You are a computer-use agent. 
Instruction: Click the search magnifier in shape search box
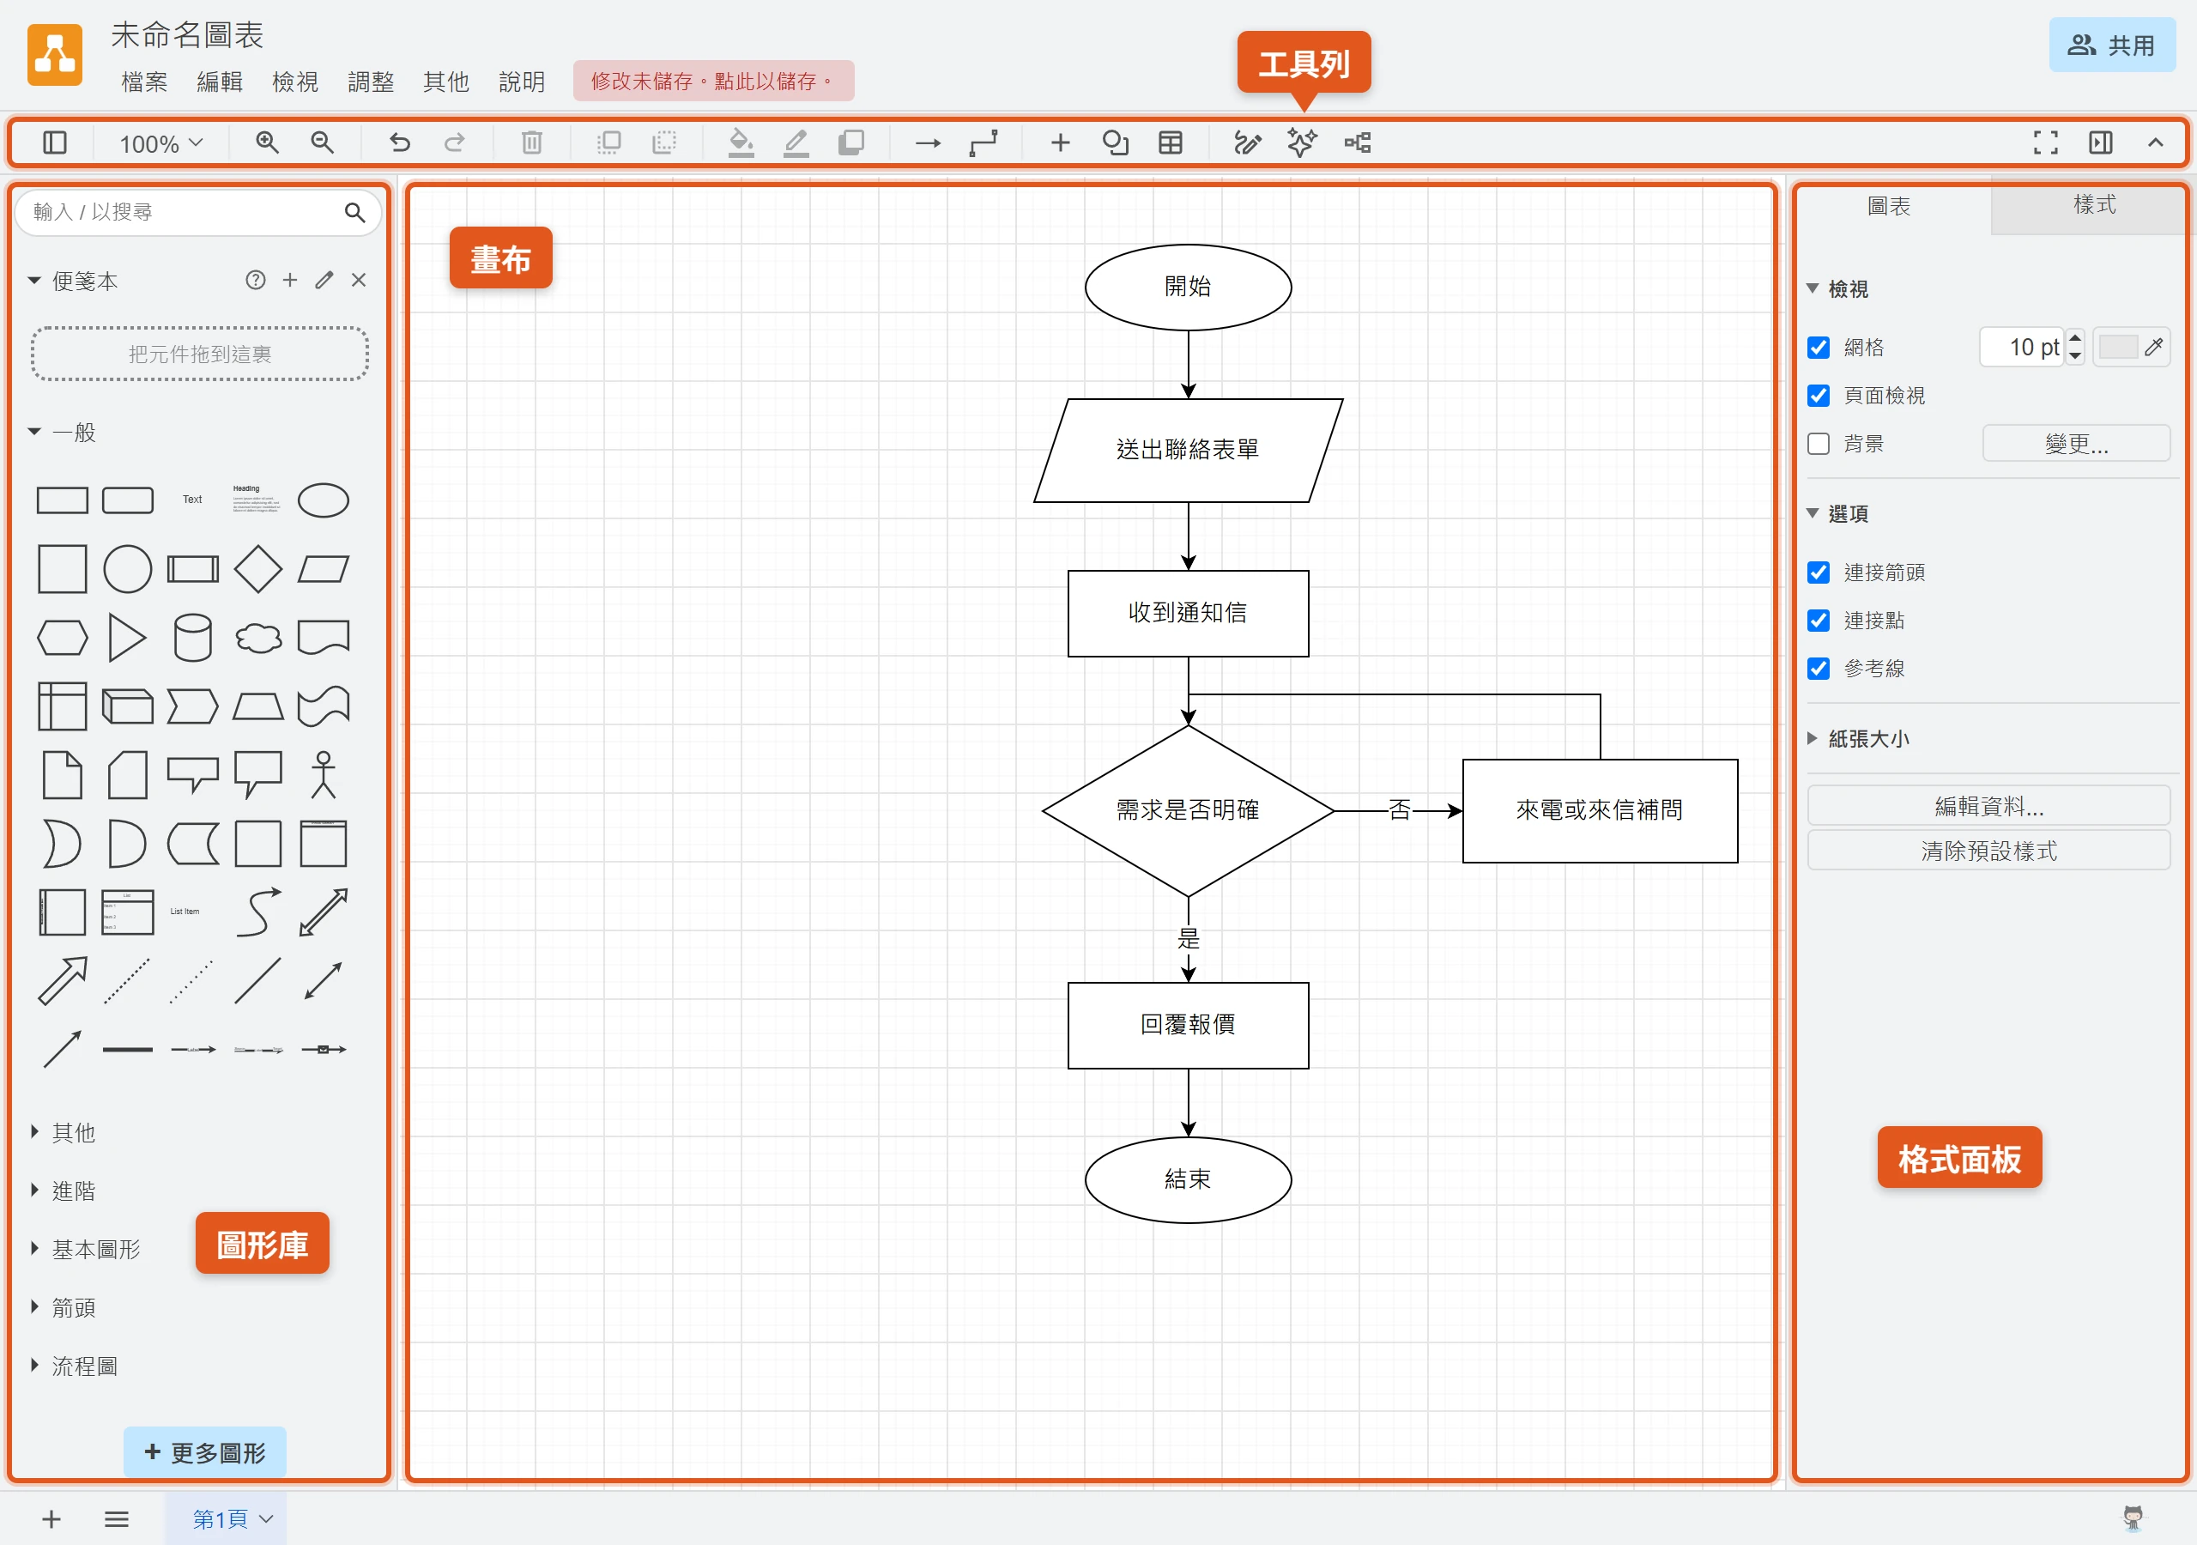(355, 211)
